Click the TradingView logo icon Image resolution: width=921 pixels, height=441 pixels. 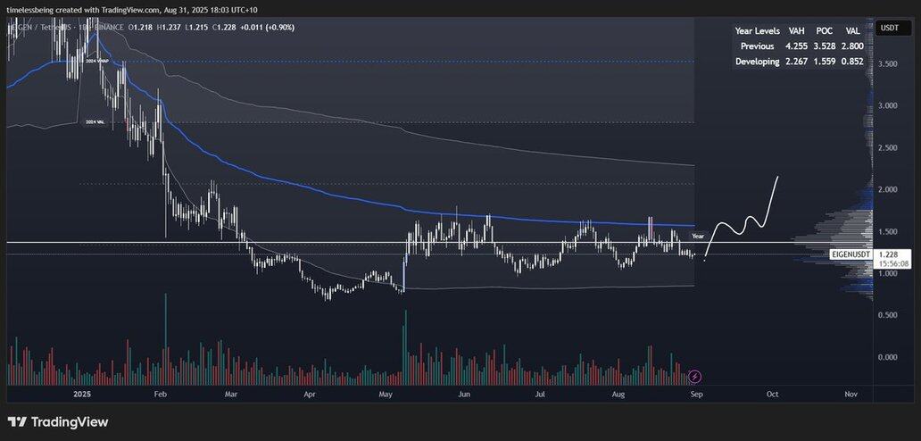pos(19,422)
